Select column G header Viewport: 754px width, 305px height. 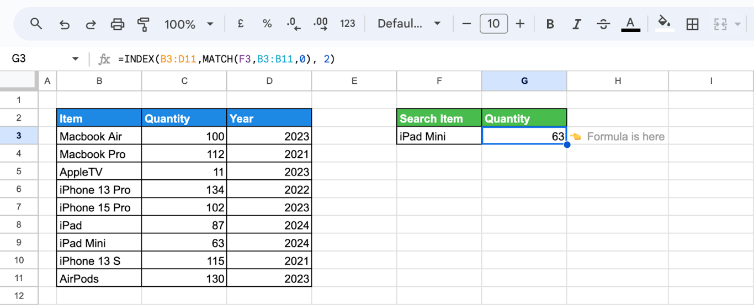click(524, 81)
